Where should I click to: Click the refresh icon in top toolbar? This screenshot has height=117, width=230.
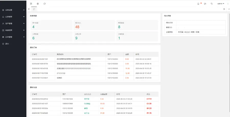(x=44, y=4)
